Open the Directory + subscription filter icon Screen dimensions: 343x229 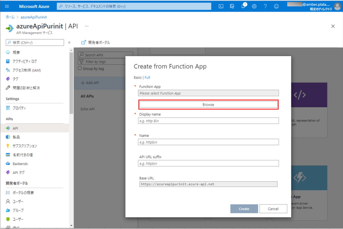[232, 6]
